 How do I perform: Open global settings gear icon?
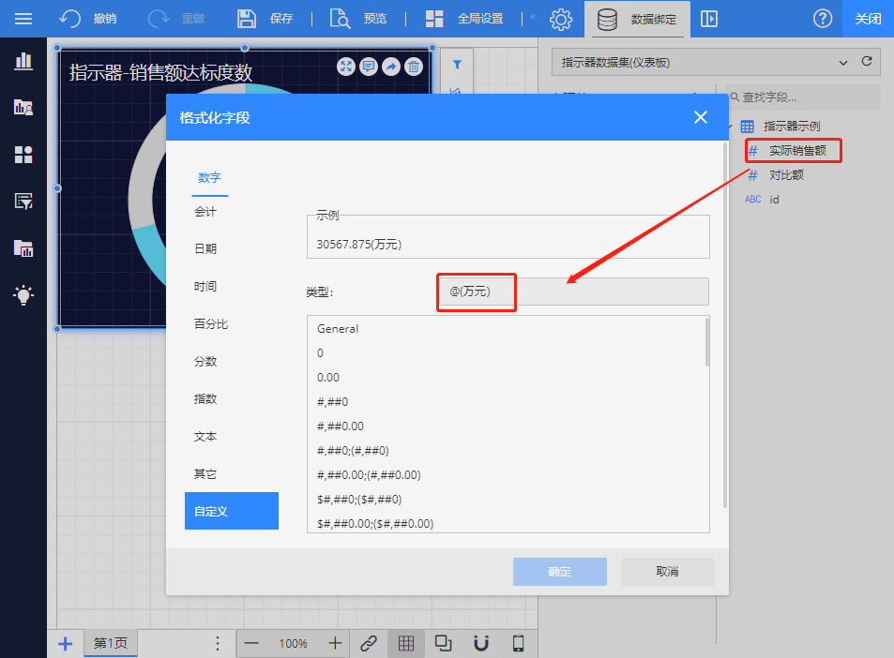pyautogui.click(x=561, y=19)
